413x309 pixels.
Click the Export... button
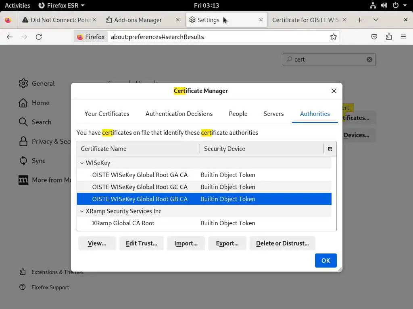tap(227, 243)
